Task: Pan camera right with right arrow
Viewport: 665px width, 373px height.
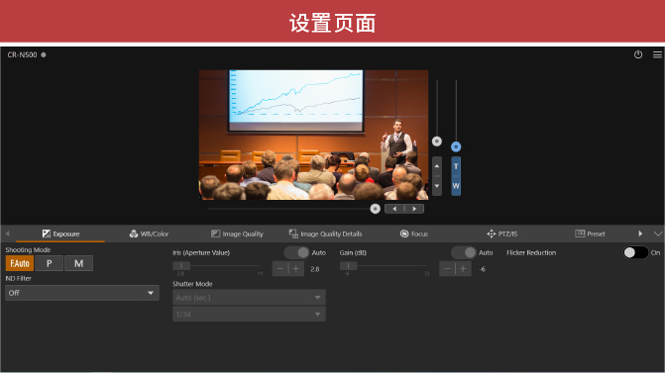Action: click(x=414, y=209)
